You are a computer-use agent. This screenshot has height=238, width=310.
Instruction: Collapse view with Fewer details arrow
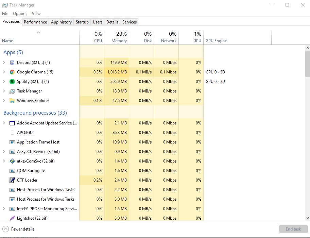coord(5,229)
